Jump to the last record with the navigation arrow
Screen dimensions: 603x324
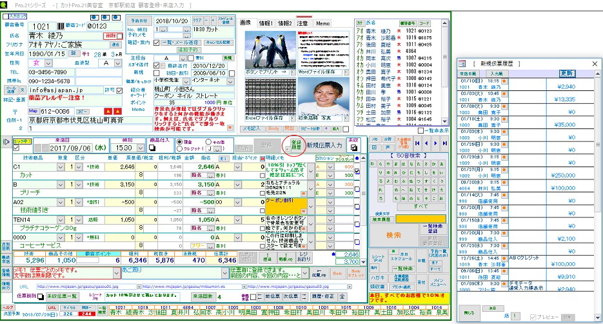(445, 143)
